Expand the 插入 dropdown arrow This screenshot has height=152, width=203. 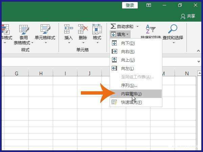tap(69, 43)
